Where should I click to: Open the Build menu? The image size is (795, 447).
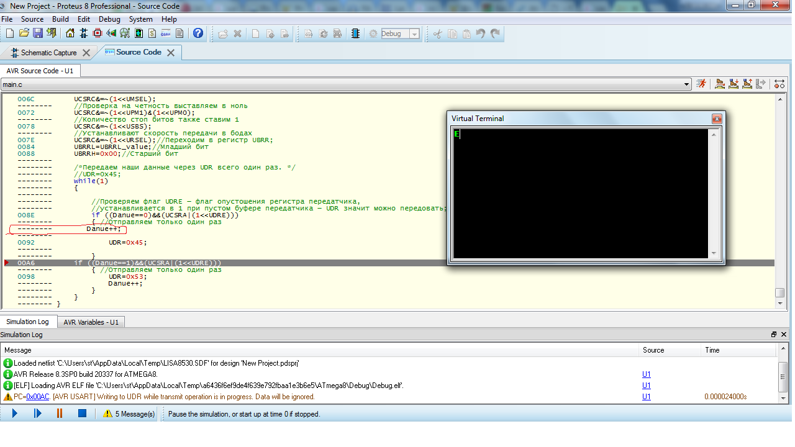(60, 19)
